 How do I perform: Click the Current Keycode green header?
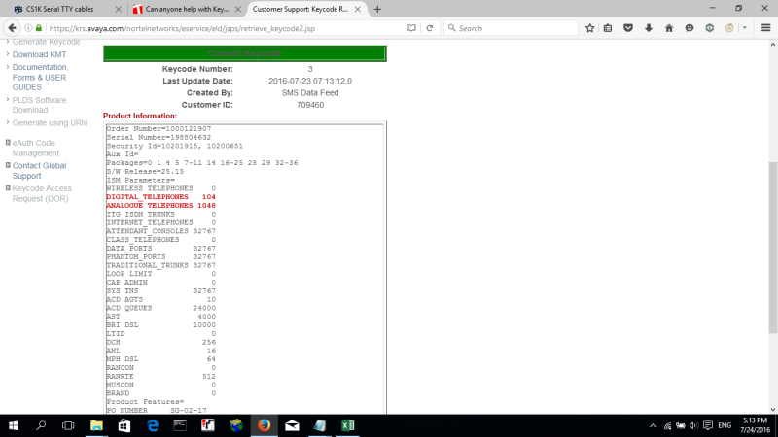[x=245, y=53]
